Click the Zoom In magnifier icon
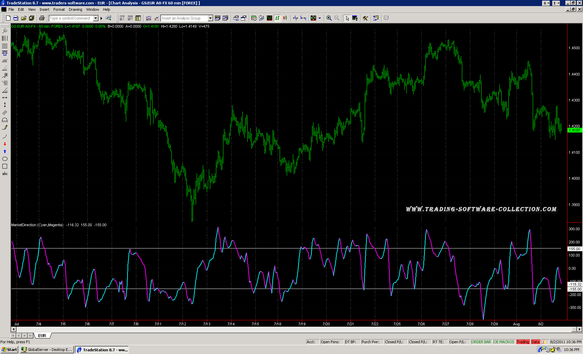This screenshot has height=354, width=583. tap(329, 18)
